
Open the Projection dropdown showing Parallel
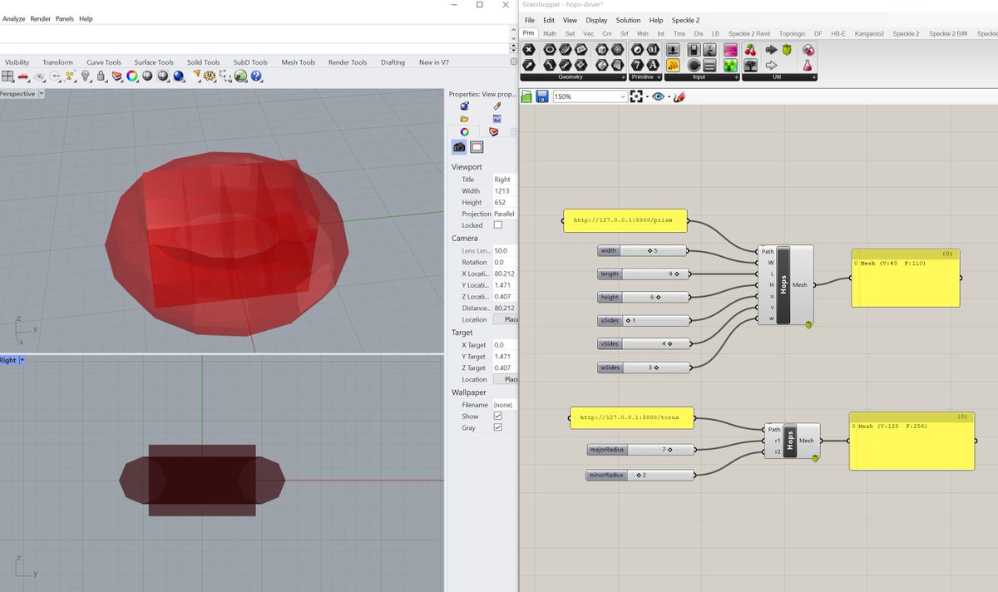[x=505, y=214]
